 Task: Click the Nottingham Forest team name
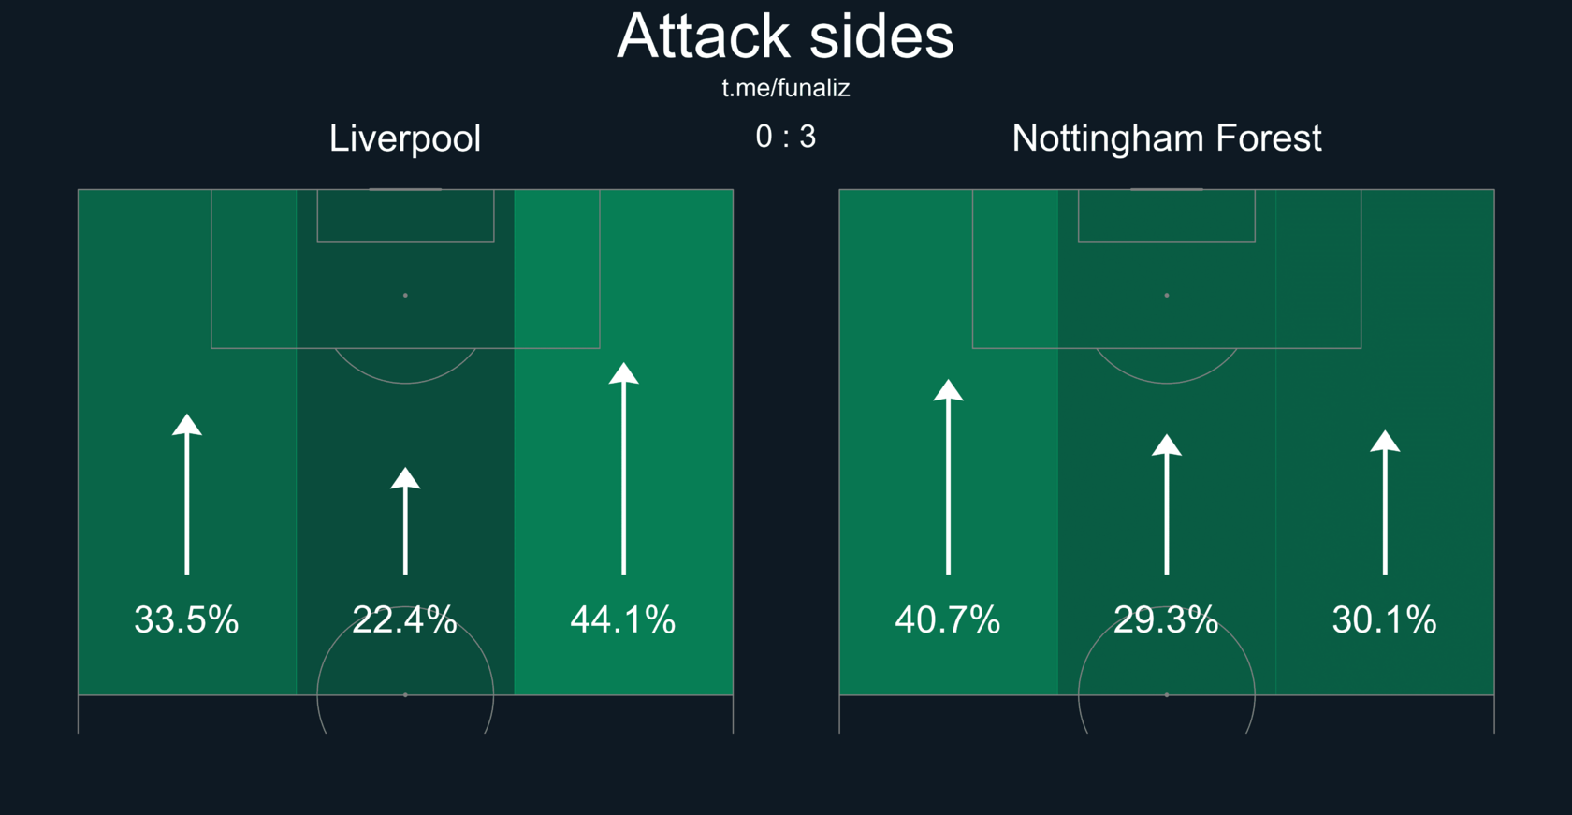pyautogui.click(x=1167, y=138)
